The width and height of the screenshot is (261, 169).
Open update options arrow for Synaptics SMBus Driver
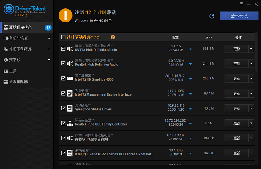(x=251, y=108)
